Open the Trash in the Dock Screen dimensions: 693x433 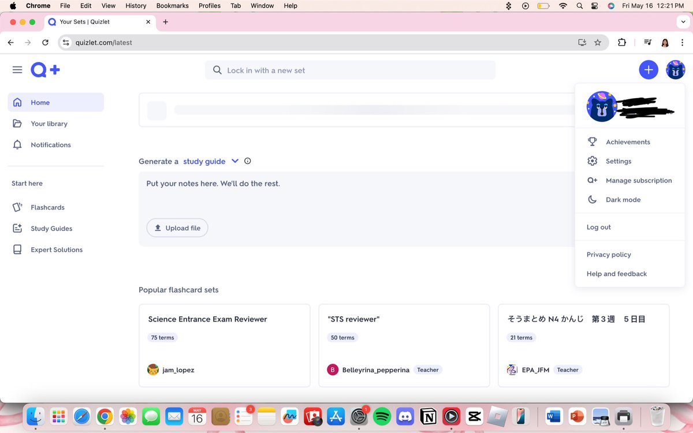[657, 416]
